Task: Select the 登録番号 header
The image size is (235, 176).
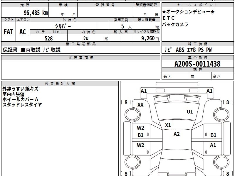Action: (105, 5)
